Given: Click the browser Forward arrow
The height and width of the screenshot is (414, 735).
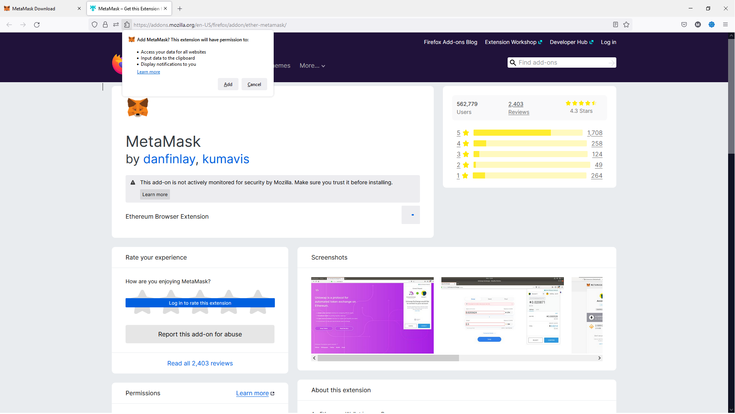Looking at the screenshot, I should click(23, 25).
